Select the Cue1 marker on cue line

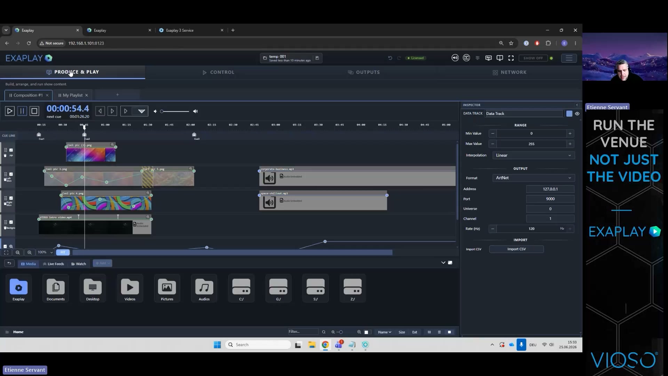(39, 135)
